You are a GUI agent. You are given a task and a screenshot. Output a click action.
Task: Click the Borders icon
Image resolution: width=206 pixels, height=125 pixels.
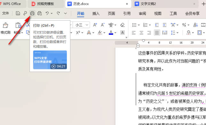click(x=200, y=33)
